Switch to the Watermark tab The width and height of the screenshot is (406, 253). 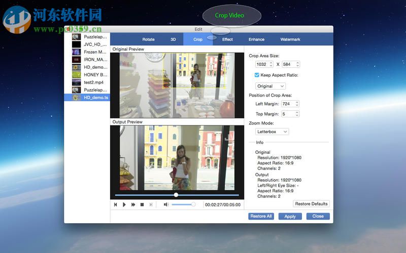click(x=290, y=39)
